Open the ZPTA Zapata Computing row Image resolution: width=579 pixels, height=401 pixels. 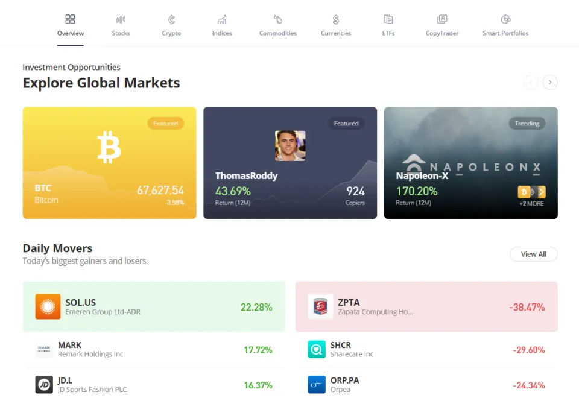(426, 307)
